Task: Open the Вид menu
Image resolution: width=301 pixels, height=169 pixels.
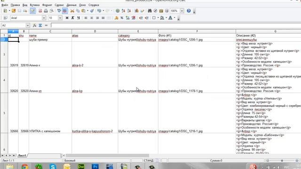Action: point(25,5)
